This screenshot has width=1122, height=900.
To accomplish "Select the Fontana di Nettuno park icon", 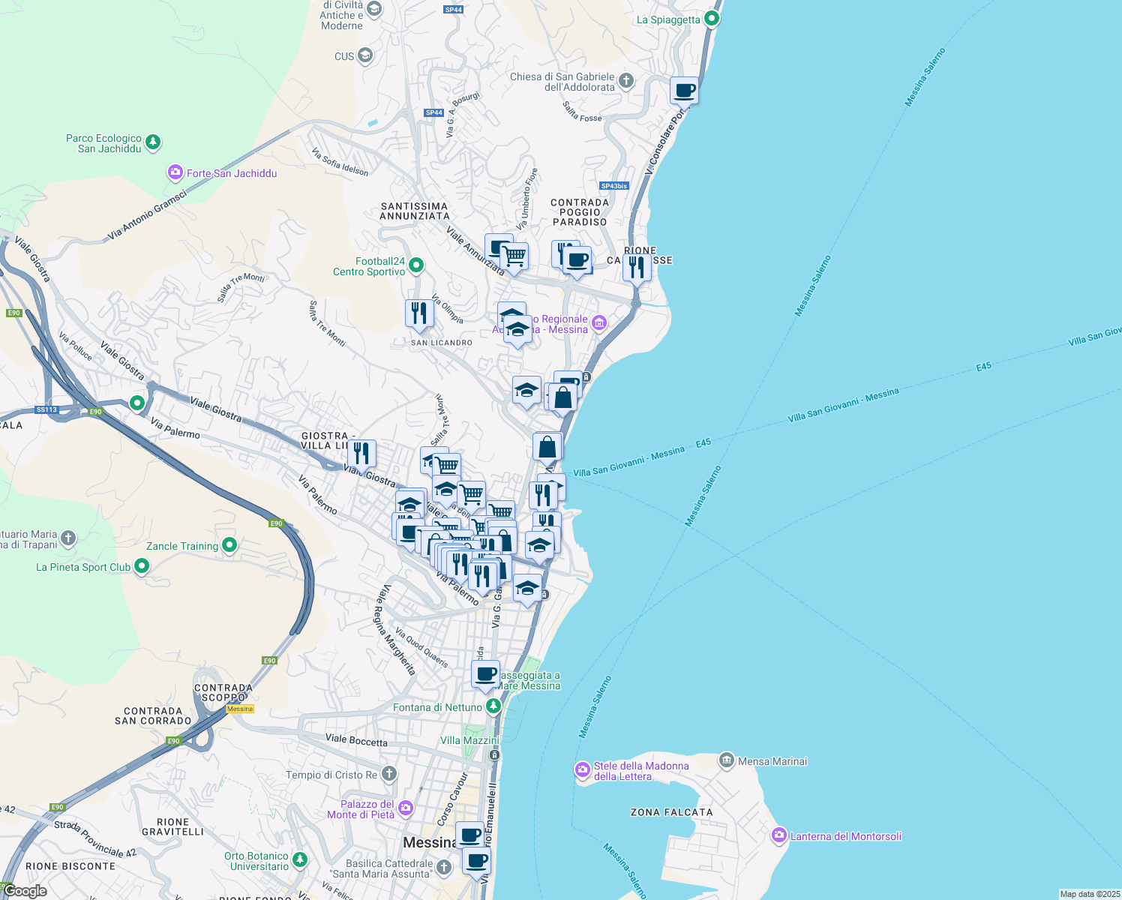I will coord(493,705).
